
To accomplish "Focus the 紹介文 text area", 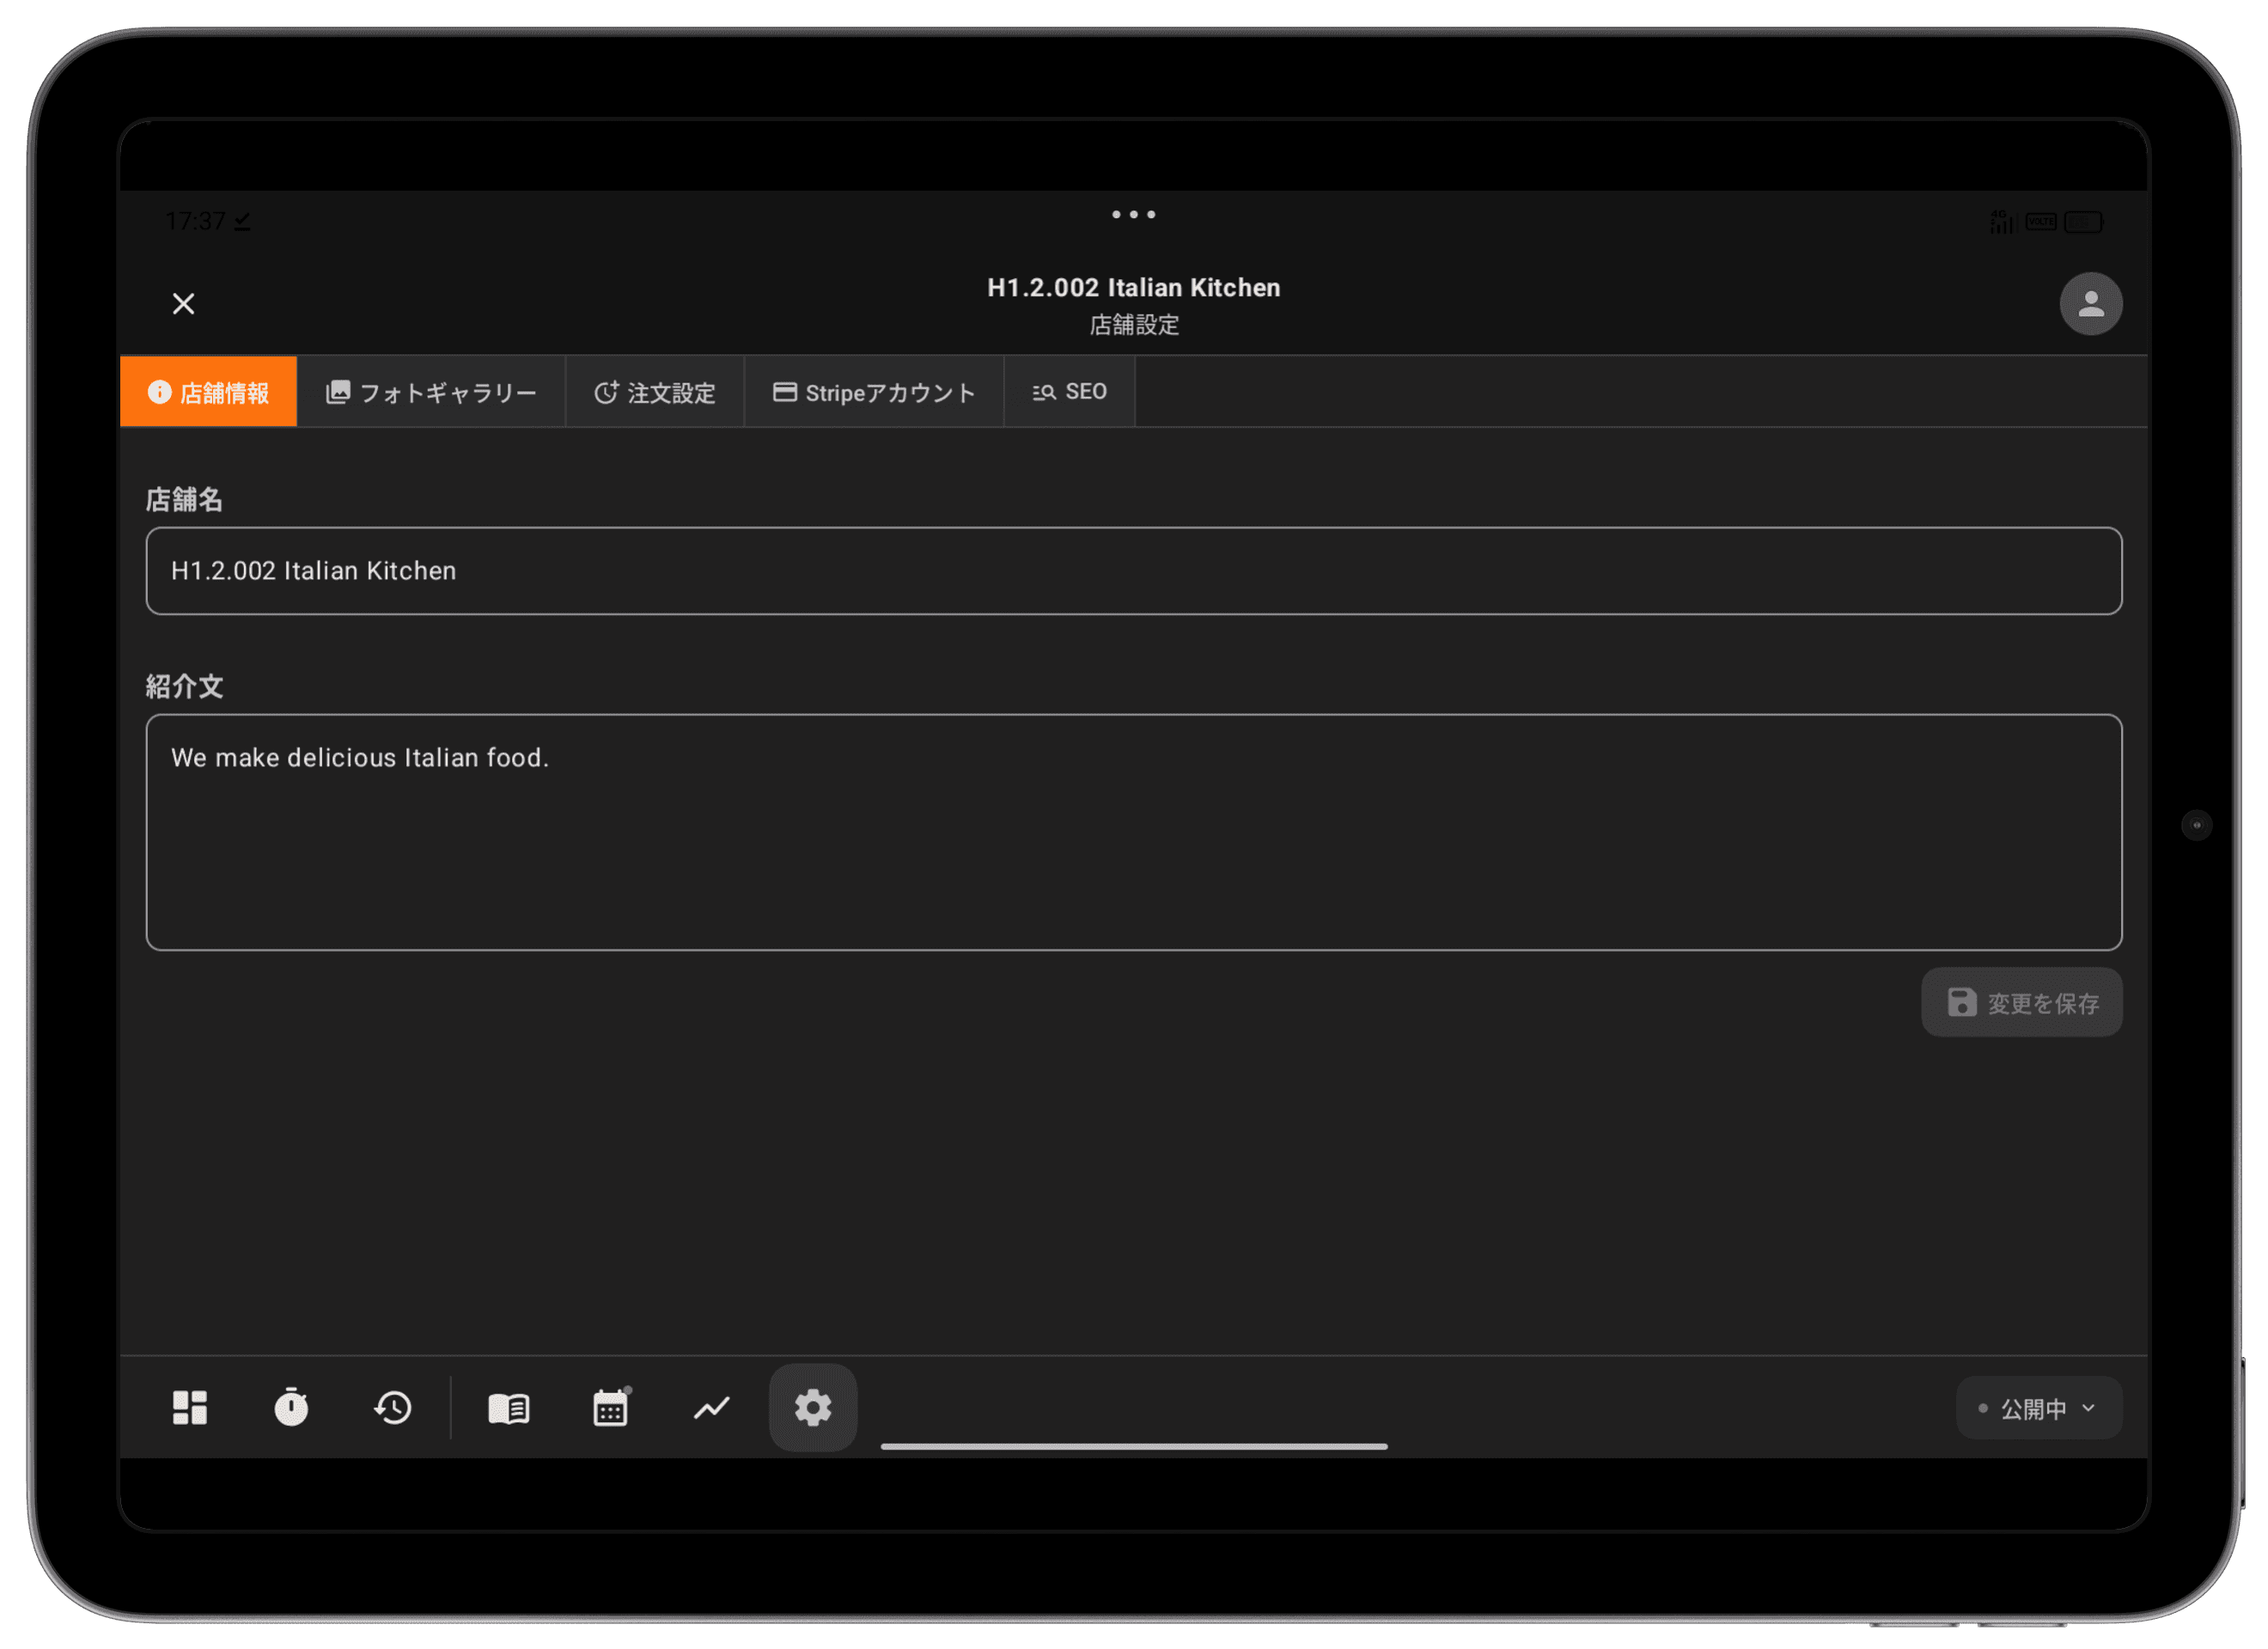I will 1133,832.
